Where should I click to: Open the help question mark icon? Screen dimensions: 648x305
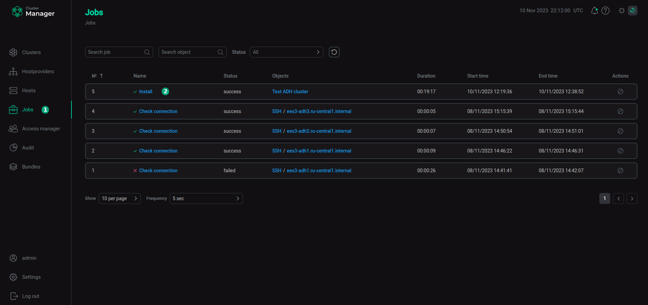click(x=605, y=11)
